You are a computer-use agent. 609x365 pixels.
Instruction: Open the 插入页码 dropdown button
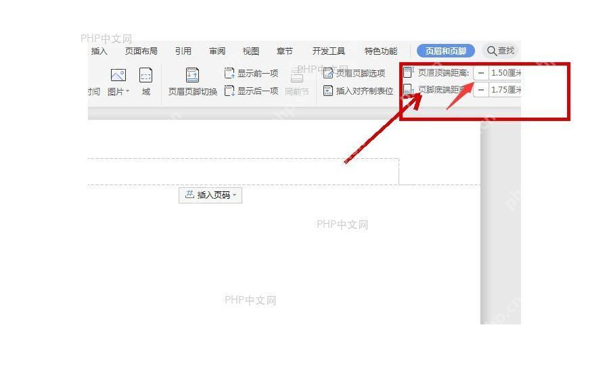pyautogui.click(x=210, y=195)
